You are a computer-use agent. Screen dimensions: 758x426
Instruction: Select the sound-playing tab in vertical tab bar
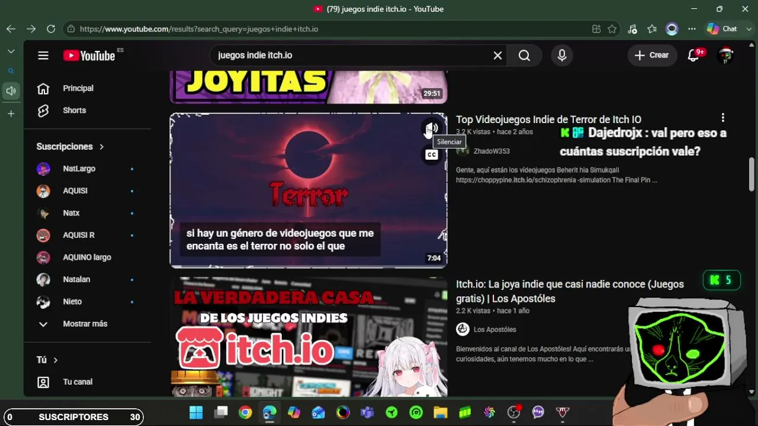11,91
